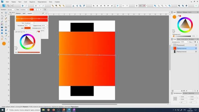Select the Artboard tool
The height and width of the screenshot is (112, 199).
6,13
